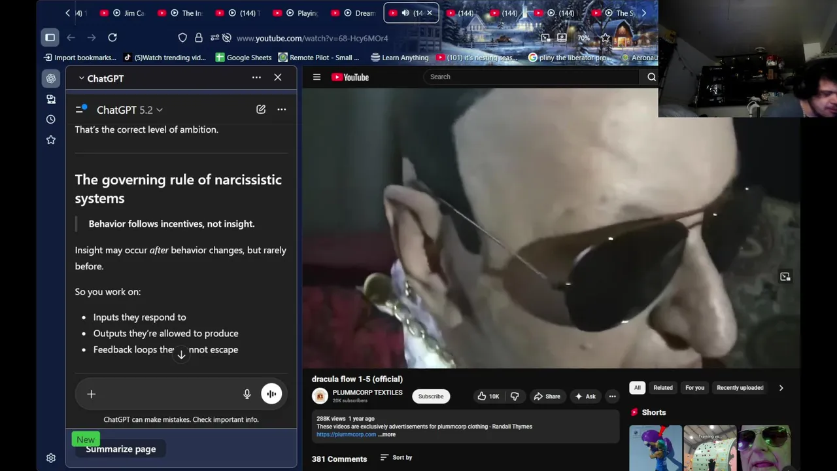This screenshot has width=837, height=471.
Task: Start dictation with the microphone icon
Action: pyautogui.click(x=247, y=394)
